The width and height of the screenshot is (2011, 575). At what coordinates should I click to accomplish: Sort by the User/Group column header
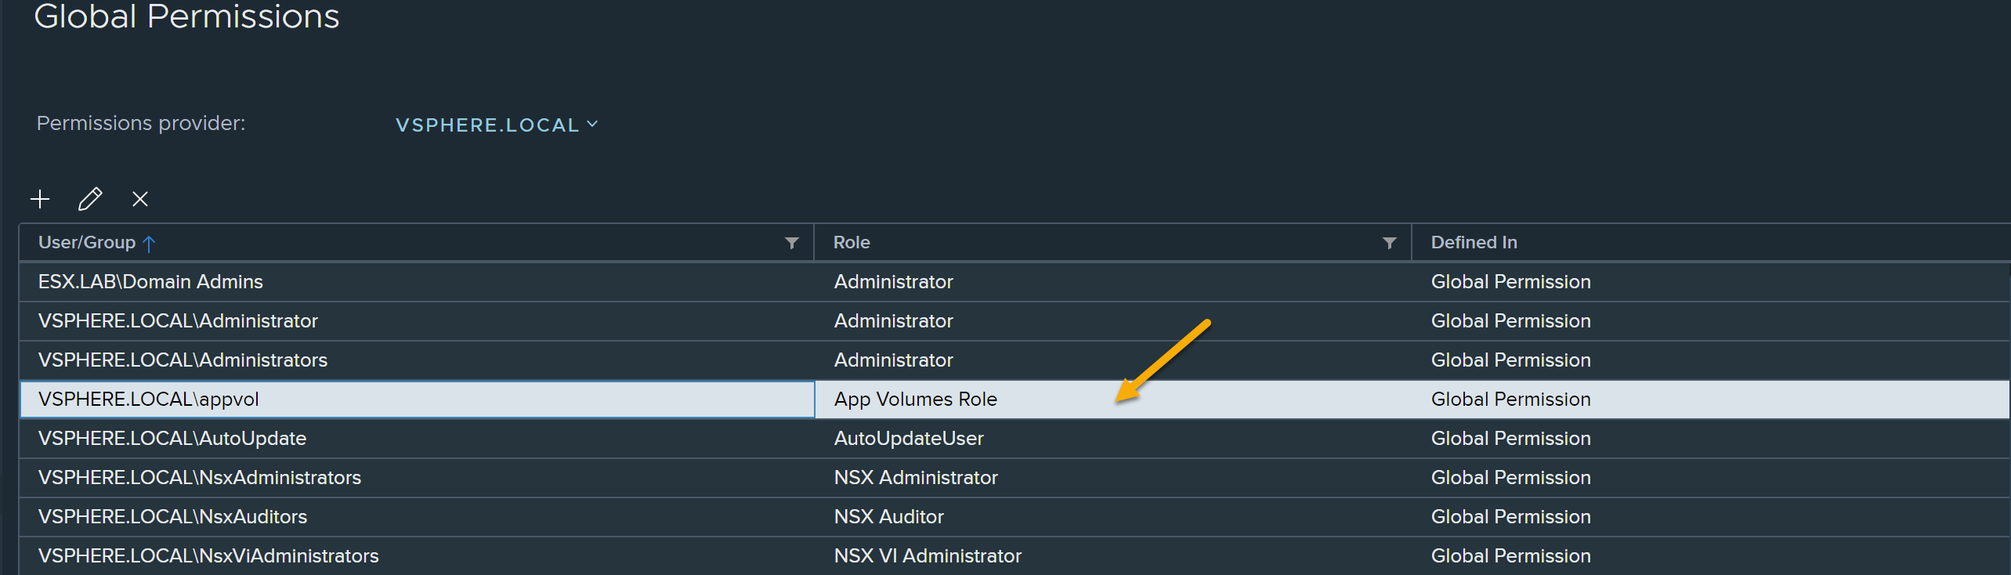[x=87, y=242]
